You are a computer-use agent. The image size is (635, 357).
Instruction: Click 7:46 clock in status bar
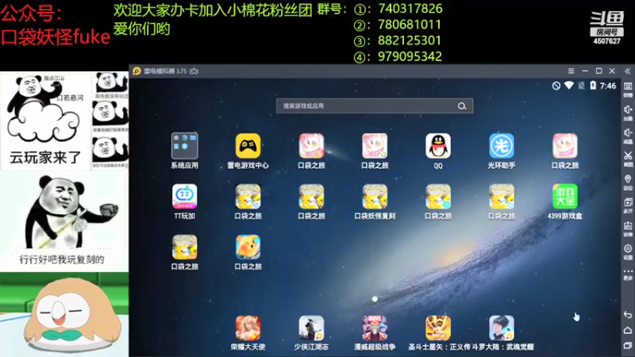pyautogui.click(x=608, y=86)
